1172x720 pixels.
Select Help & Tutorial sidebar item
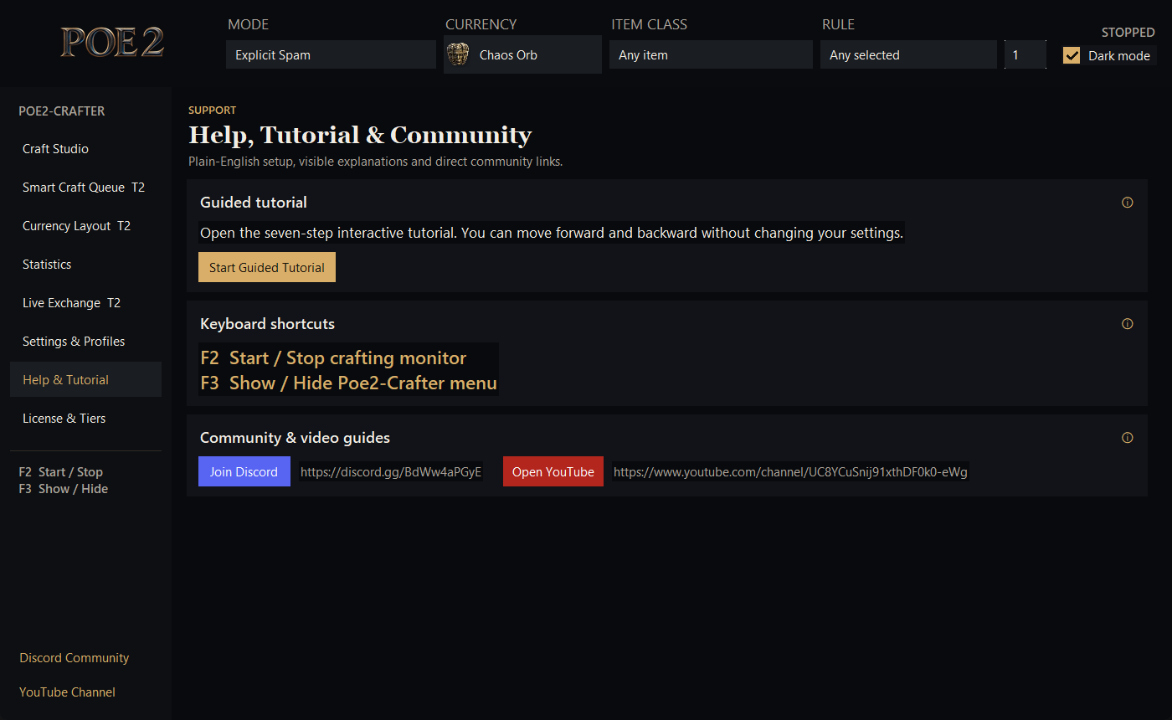pos(85,380)
